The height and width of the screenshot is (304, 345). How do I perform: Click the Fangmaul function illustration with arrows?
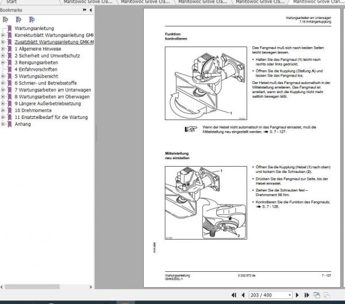coord(206,83)
